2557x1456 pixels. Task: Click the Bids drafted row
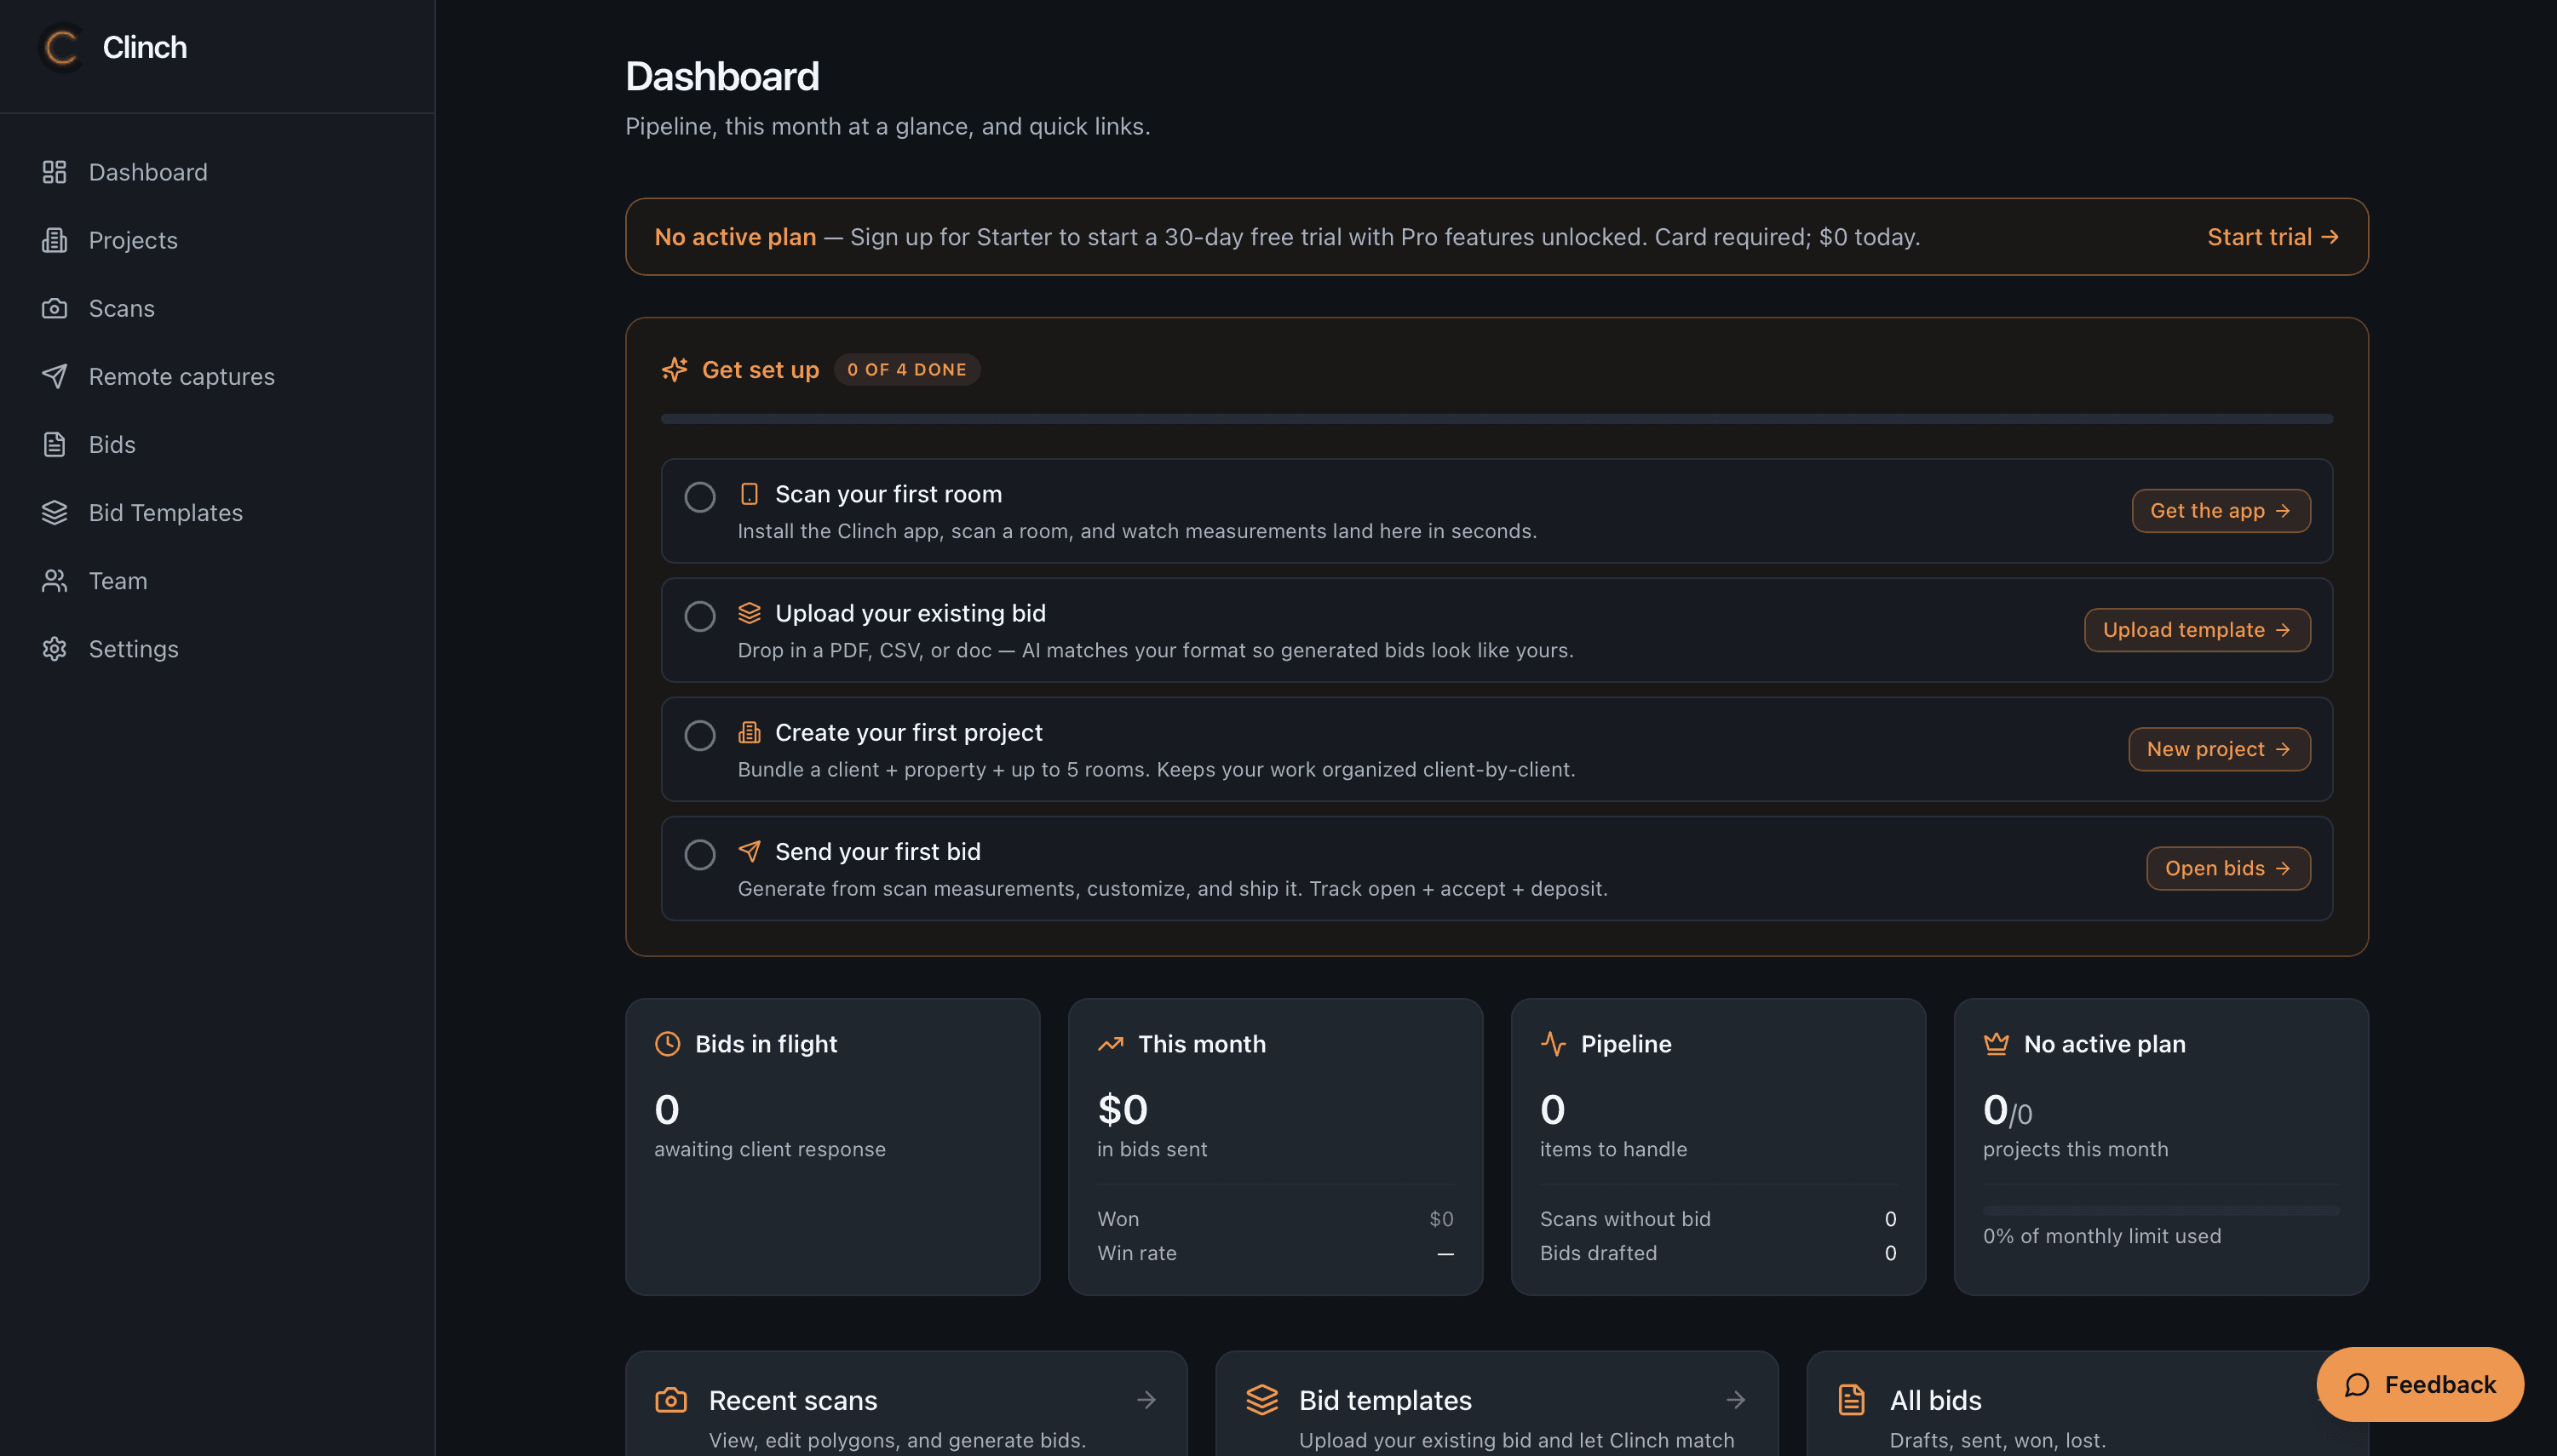(1718, 1253)
